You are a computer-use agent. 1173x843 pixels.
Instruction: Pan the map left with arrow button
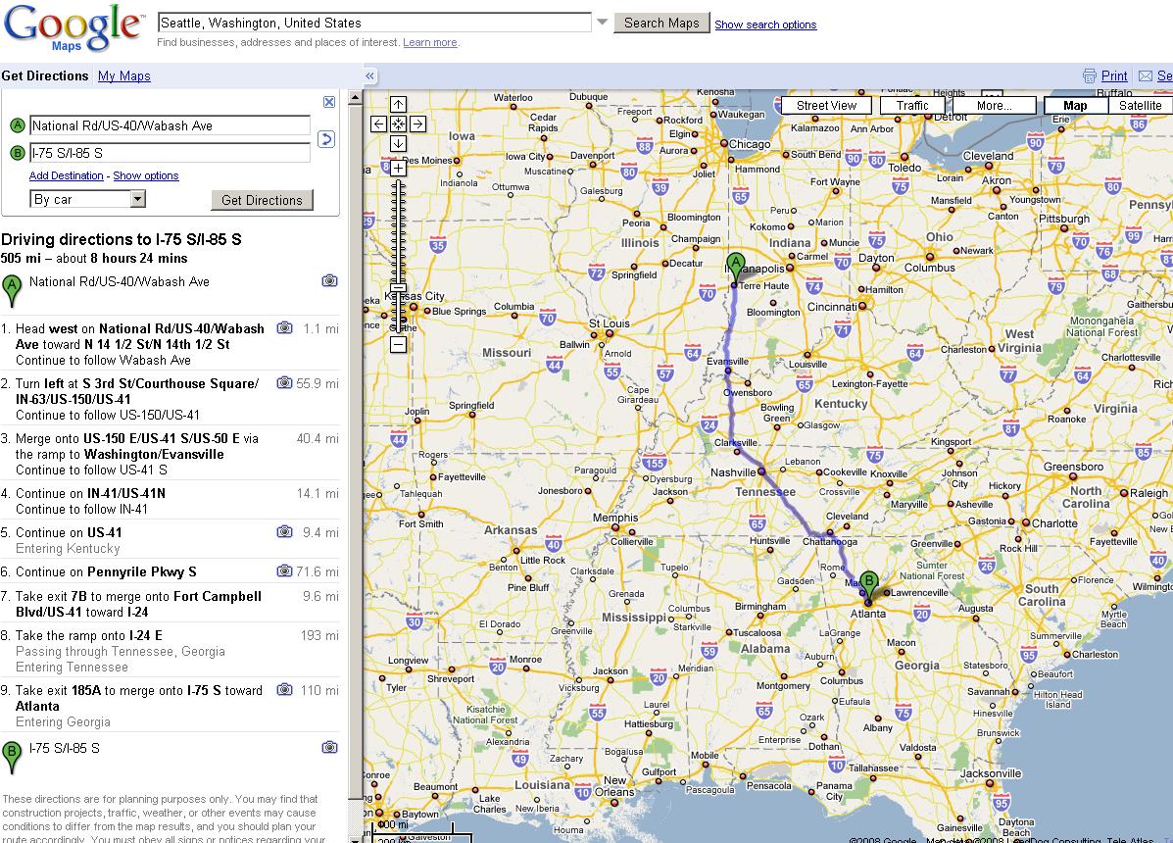point(379,124)
